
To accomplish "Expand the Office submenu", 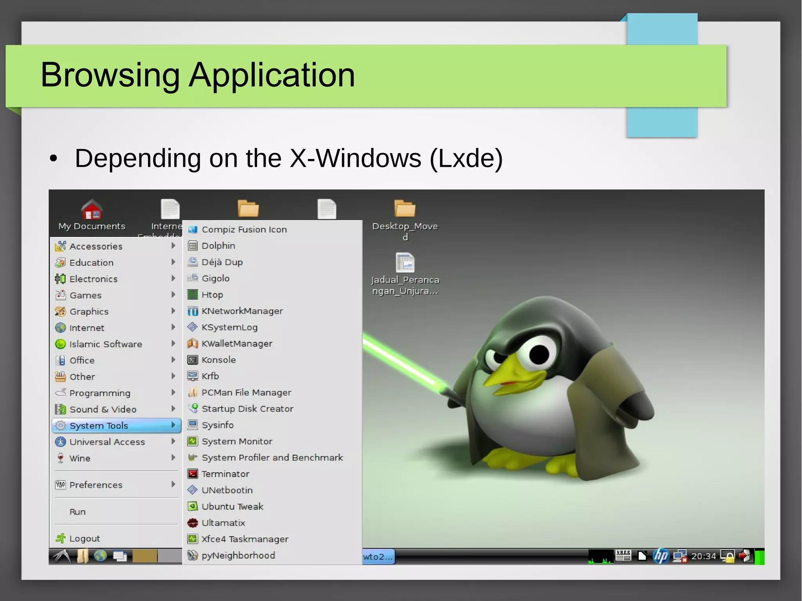I will [116, 360].
